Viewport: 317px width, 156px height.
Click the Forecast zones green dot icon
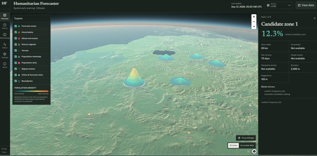click(19, 26)
